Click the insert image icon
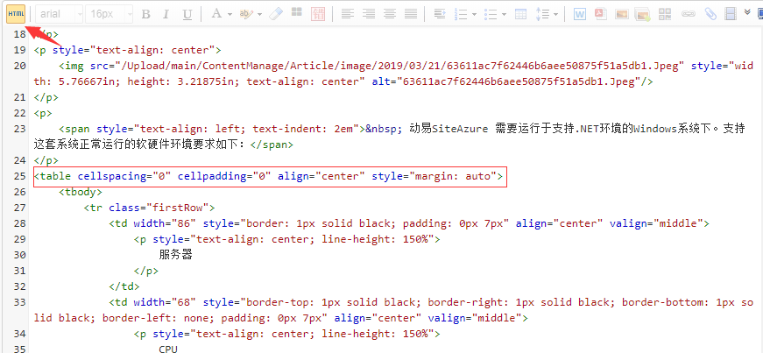The width and height of the screenshot is (763, 353). click(621, 14)
